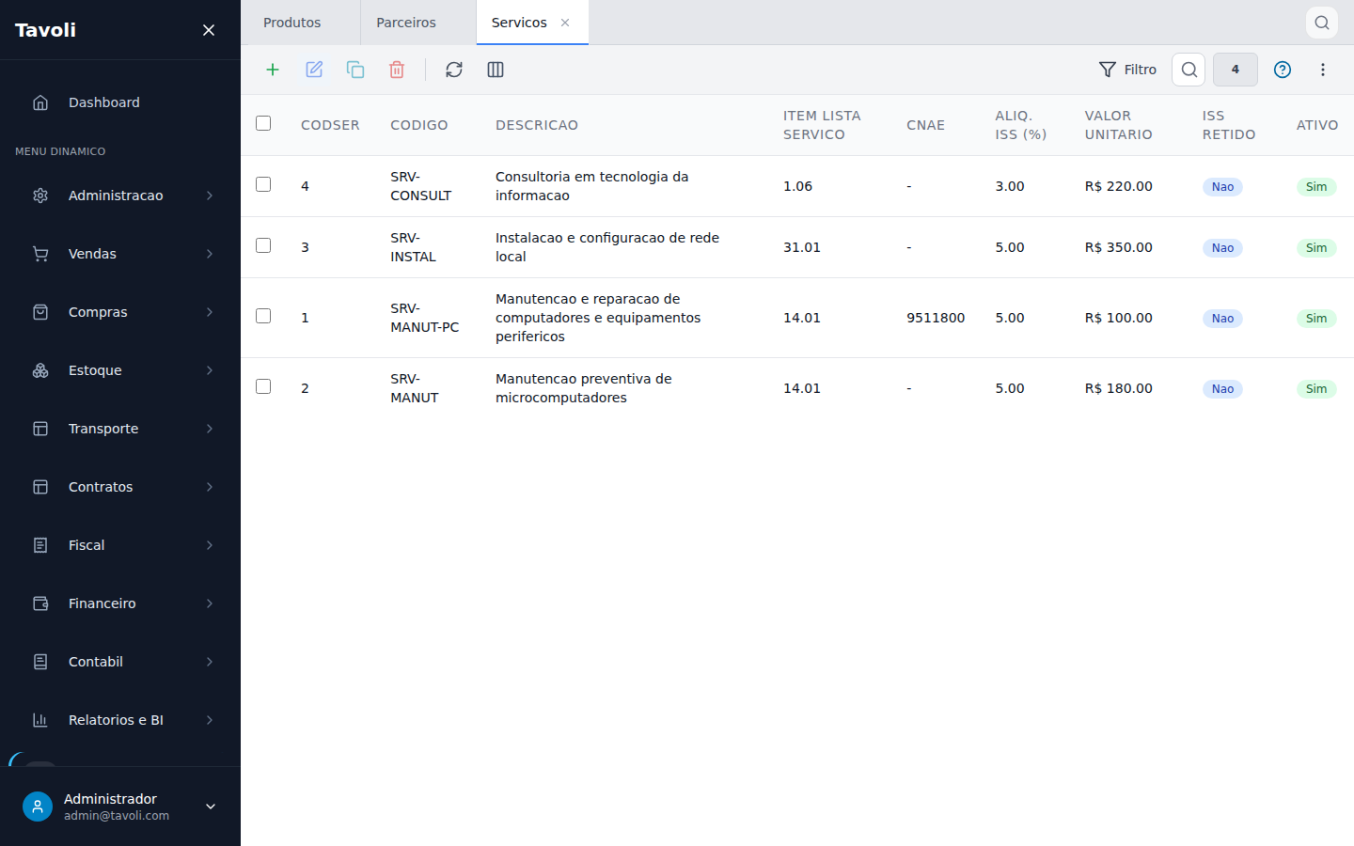The height and width of the screenshot is (846, 1354).
Task: Click the Financeiro wallet icon
Action: (x=40, y=603)
